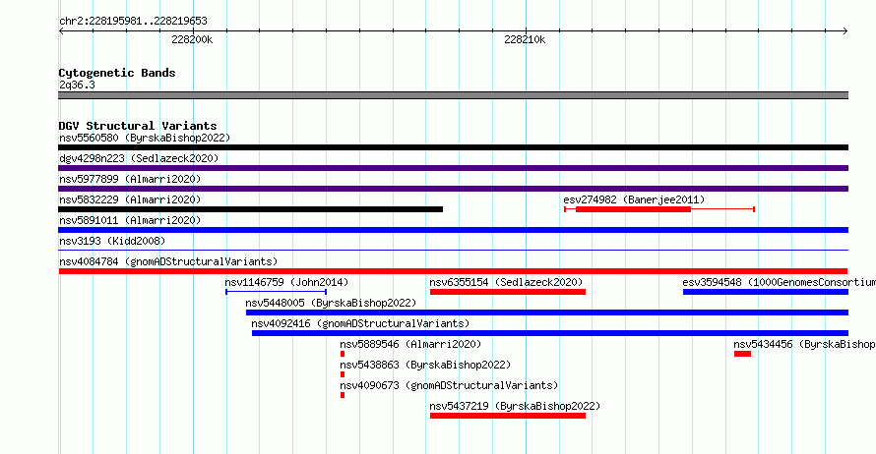Open the nsv4084784 (gnomADStructuralVariants) label
This screenshot has width=876, height=454.
point(168,261)
